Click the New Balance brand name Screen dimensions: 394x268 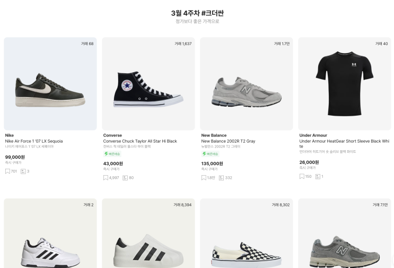(x=214, y=135)
